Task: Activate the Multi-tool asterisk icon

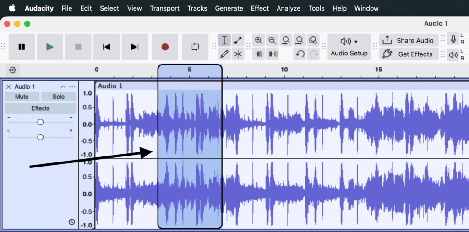Action: (x=238, y=54)
